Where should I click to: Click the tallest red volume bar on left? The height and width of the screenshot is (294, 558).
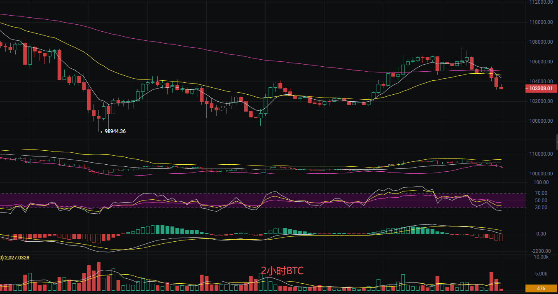(98, 276)
